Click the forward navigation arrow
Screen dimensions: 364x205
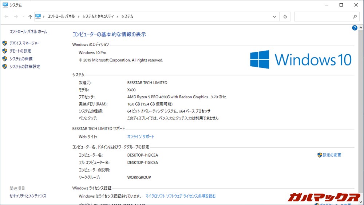(16, 17)
